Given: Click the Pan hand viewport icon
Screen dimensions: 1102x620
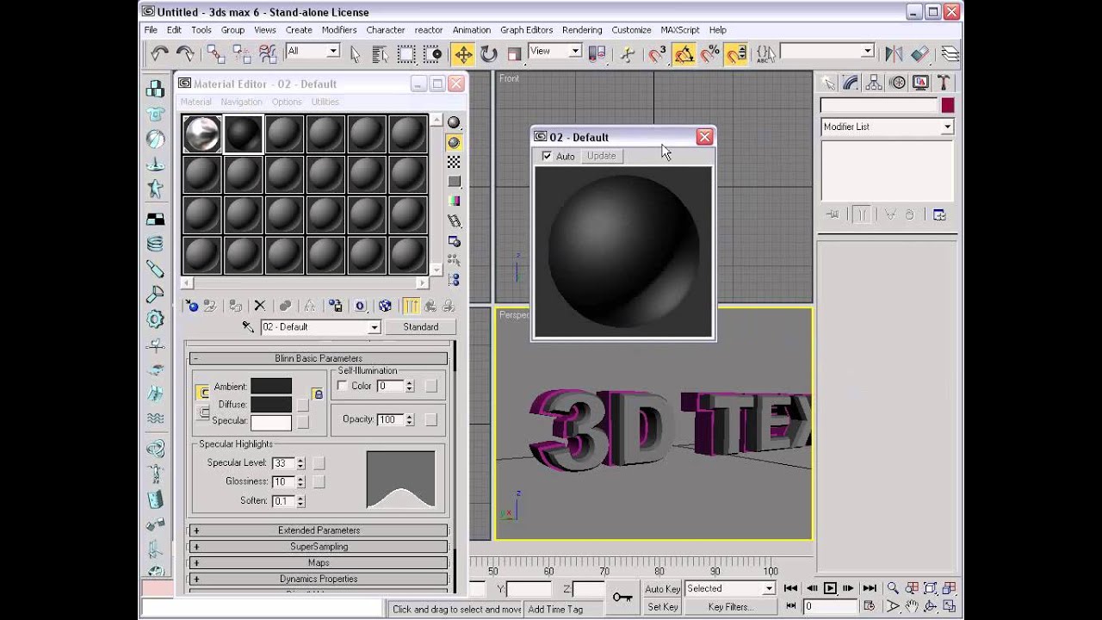Looking at the screenshot, I should [912, 606].
